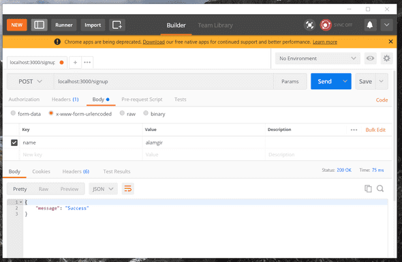Click the Learn more link

325,42
